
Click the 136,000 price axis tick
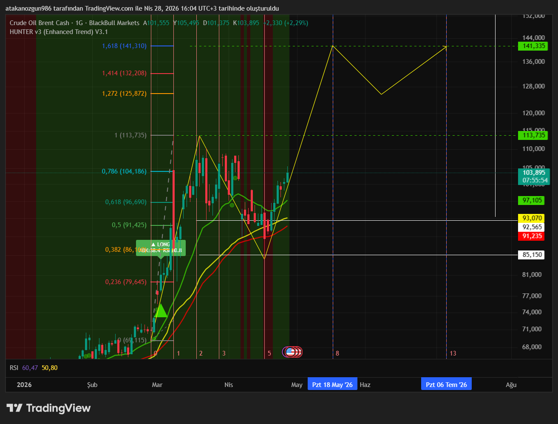pyautogui.click(x=533, y=62)
